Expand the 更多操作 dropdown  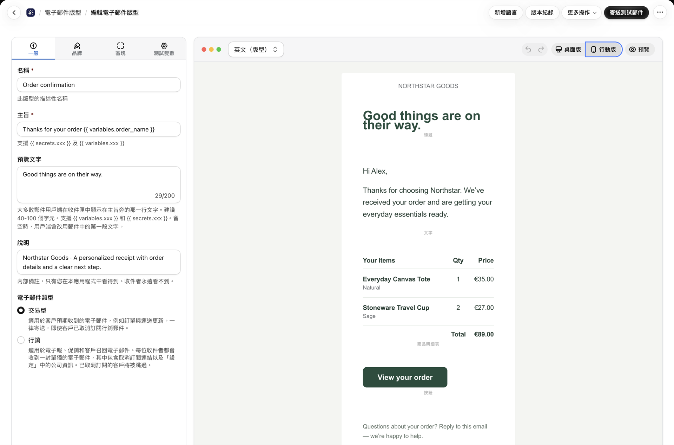click(x=582, y=13)
